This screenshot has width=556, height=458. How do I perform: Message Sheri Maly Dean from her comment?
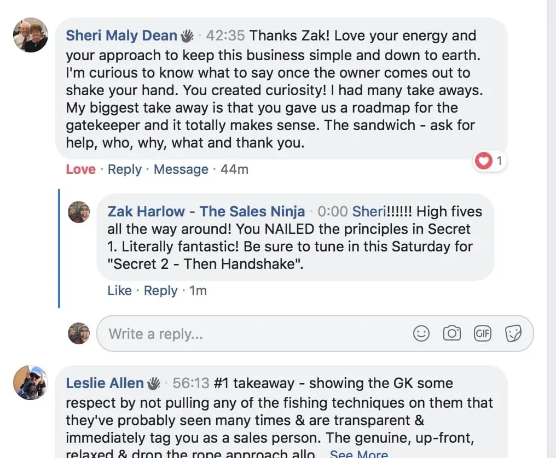[x=181, y=169]
